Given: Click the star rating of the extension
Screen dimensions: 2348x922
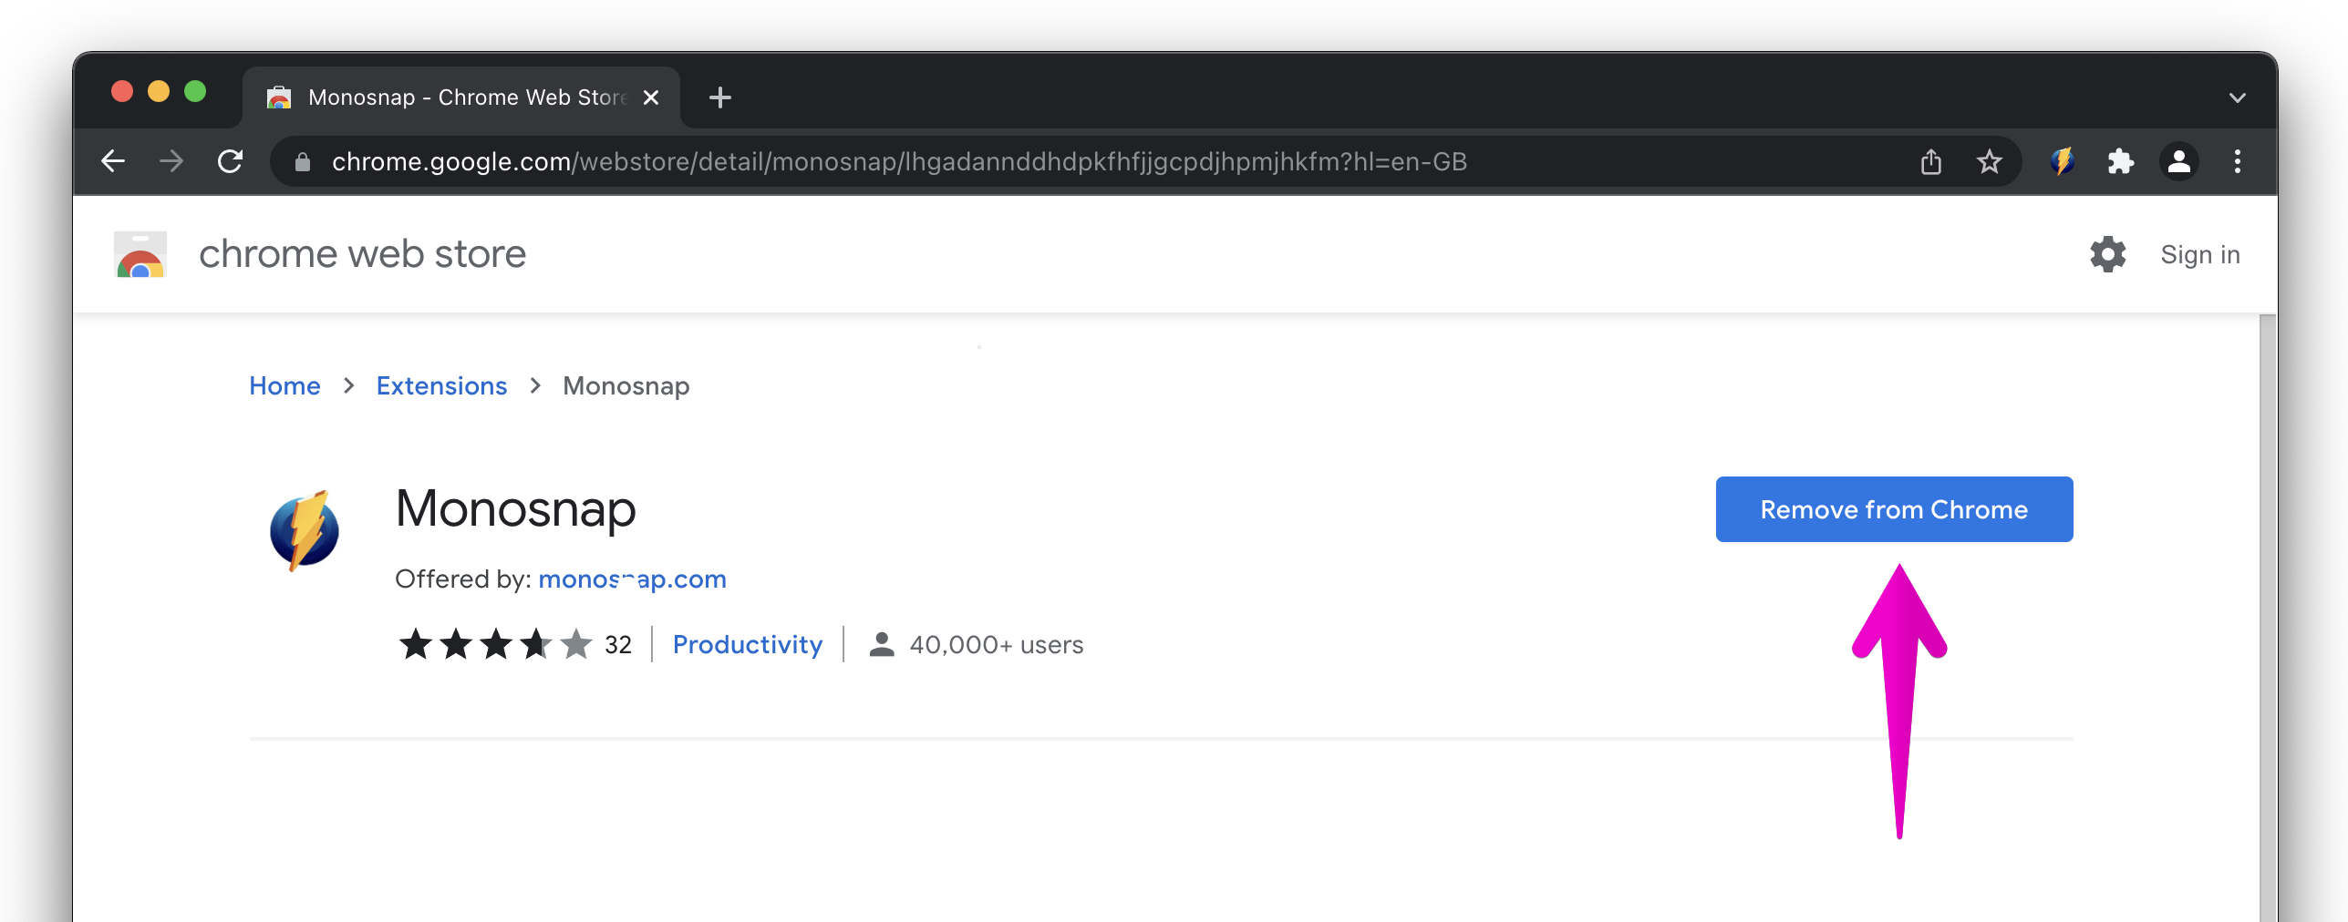Looking at the screenshot, I should [x=495, y=644].
